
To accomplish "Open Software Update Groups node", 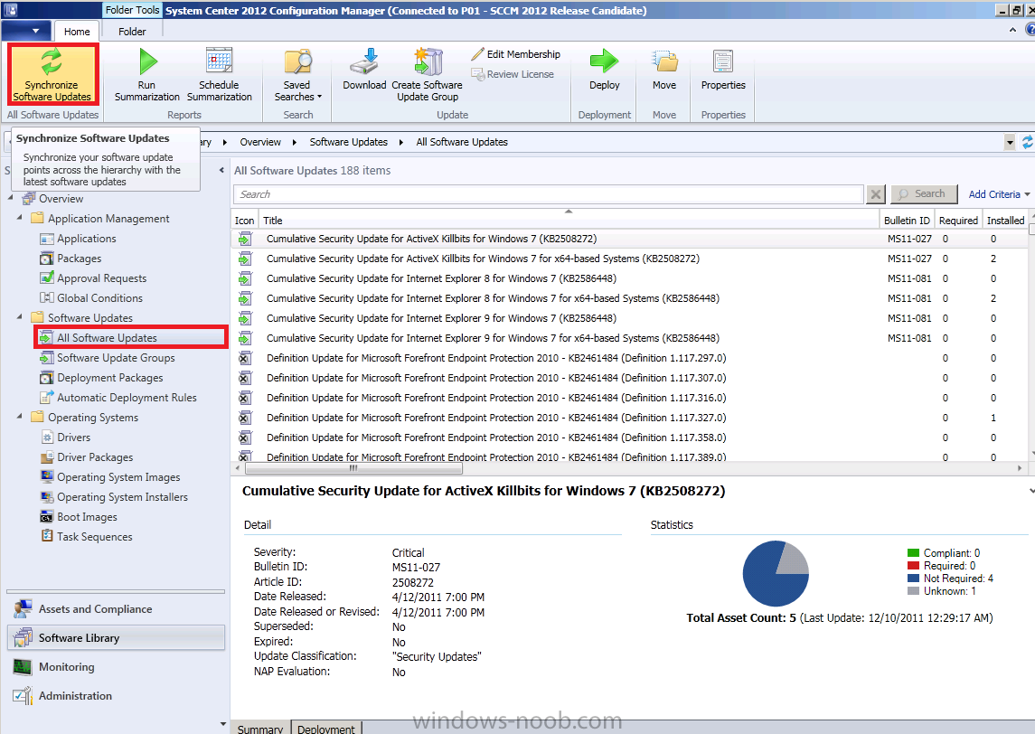I will (x=116, y=357).
